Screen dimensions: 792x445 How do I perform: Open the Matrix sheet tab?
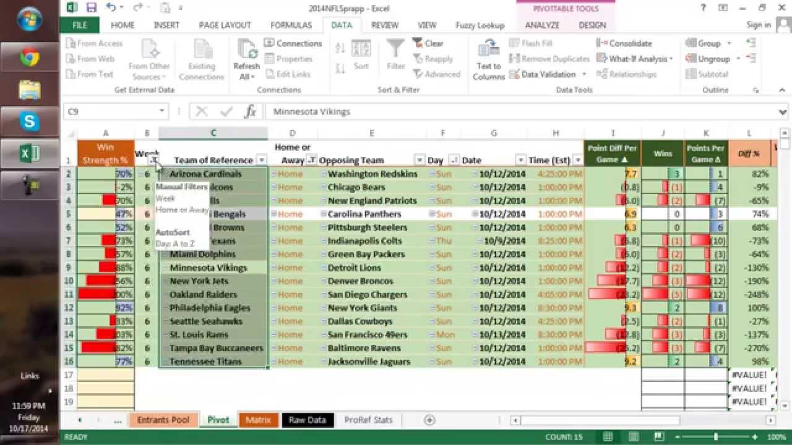pos(258,420)
